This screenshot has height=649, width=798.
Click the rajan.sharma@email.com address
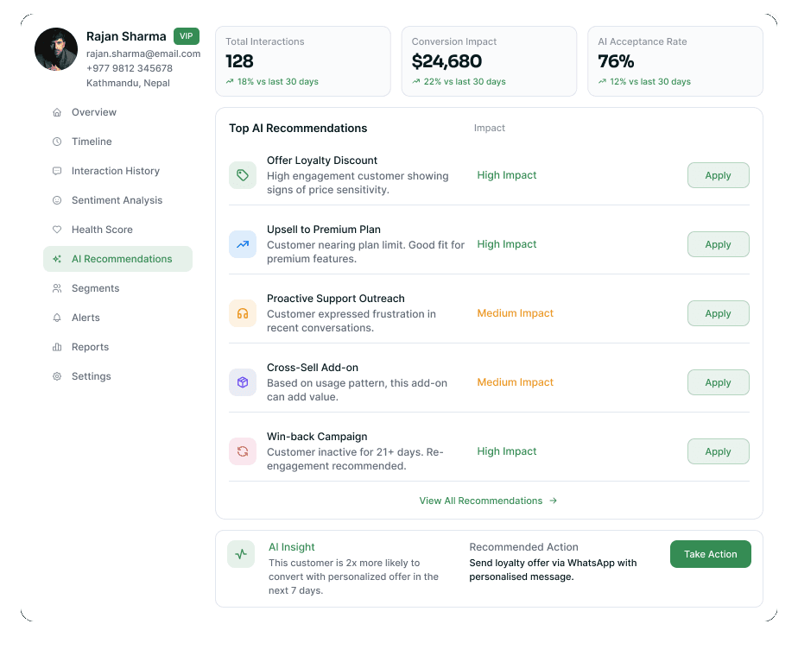click(143, 54)
